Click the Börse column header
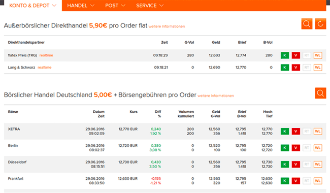Screen dimensions: 330x193 [x=13, y=112]
